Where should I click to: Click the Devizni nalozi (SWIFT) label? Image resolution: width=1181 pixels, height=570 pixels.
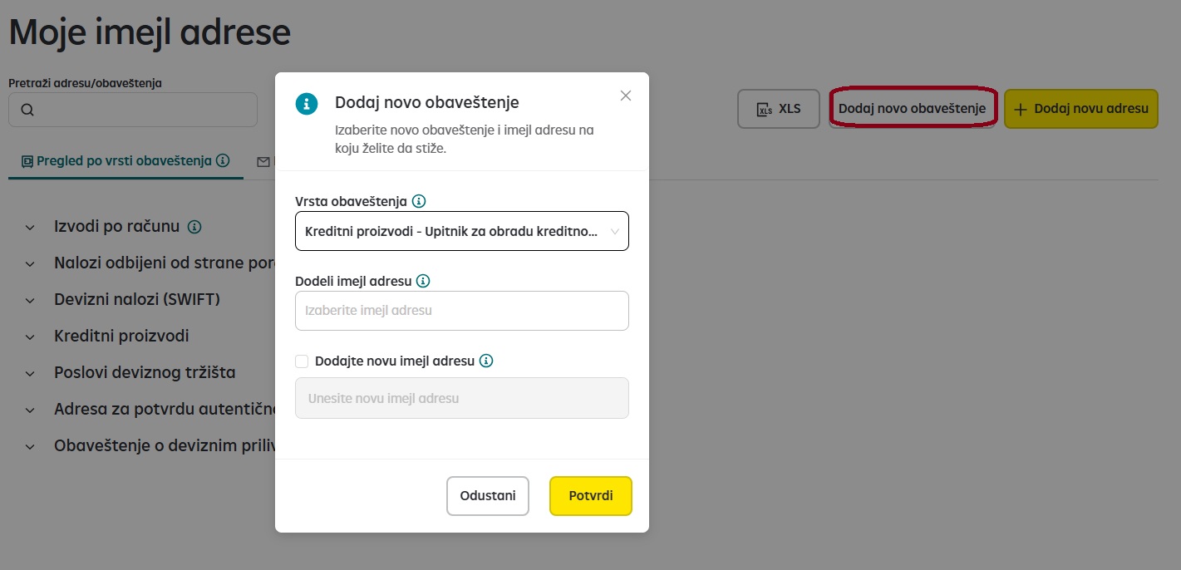pyautogui.click(x=137, y=299)
